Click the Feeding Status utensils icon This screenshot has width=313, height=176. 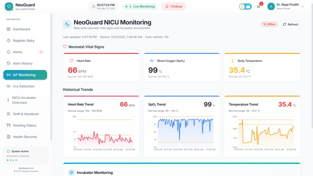9,125
